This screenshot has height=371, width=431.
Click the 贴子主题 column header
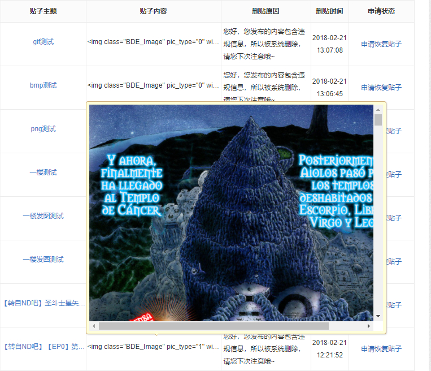[x=43, y=11]
